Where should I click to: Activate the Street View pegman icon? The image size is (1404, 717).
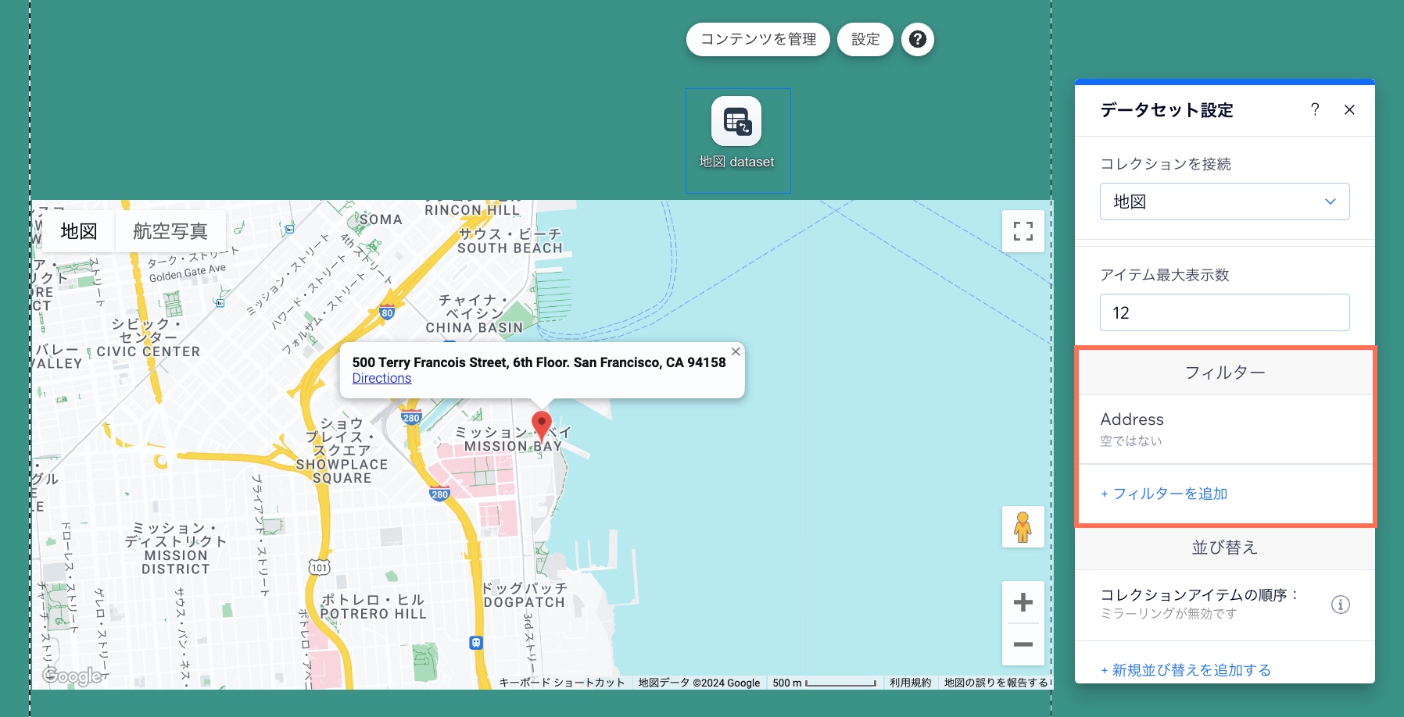(x=1023, y=527)
